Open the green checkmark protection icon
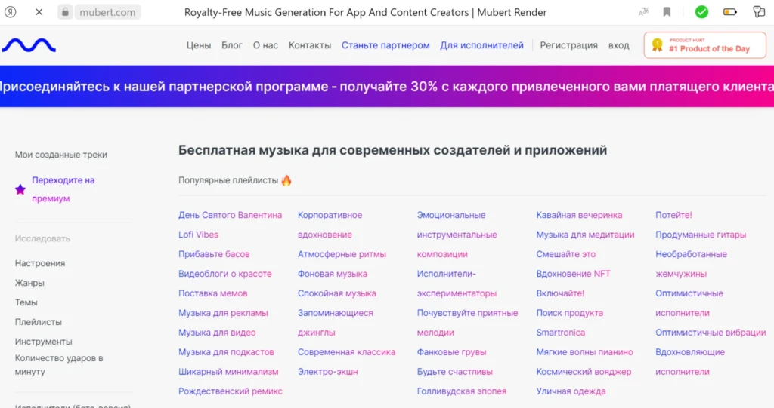 pos(701,12)
